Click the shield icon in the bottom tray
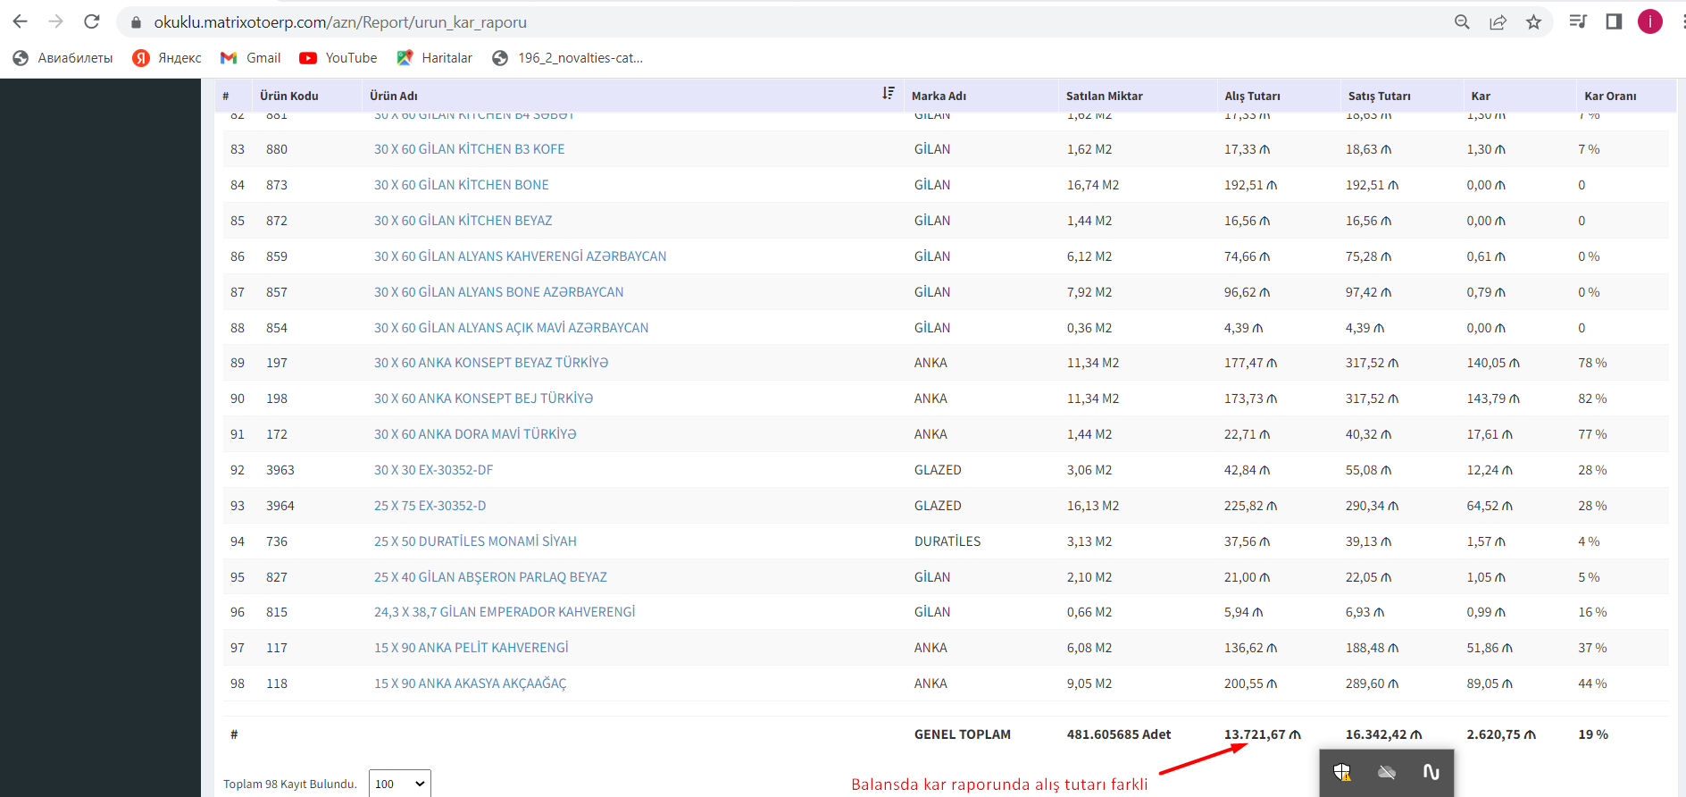This screenshot has height=797, width=1686. pyautogui.click(x=1342, y=772)
